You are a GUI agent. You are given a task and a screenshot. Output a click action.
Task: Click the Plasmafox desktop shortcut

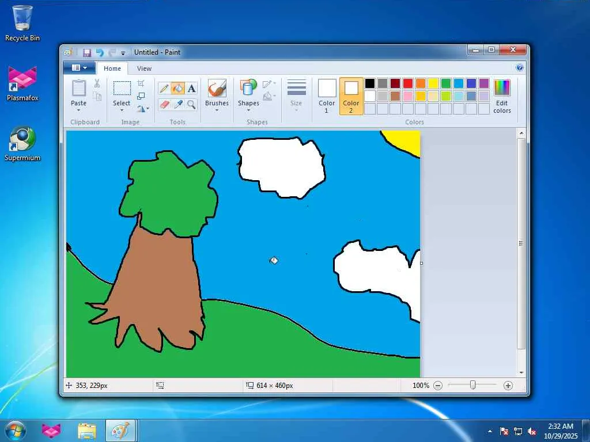pyautogui.click(x=22, y=83)
